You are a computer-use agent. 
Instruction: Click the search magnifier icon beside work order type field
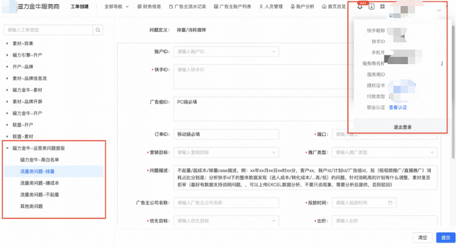(x=98, y=30)
